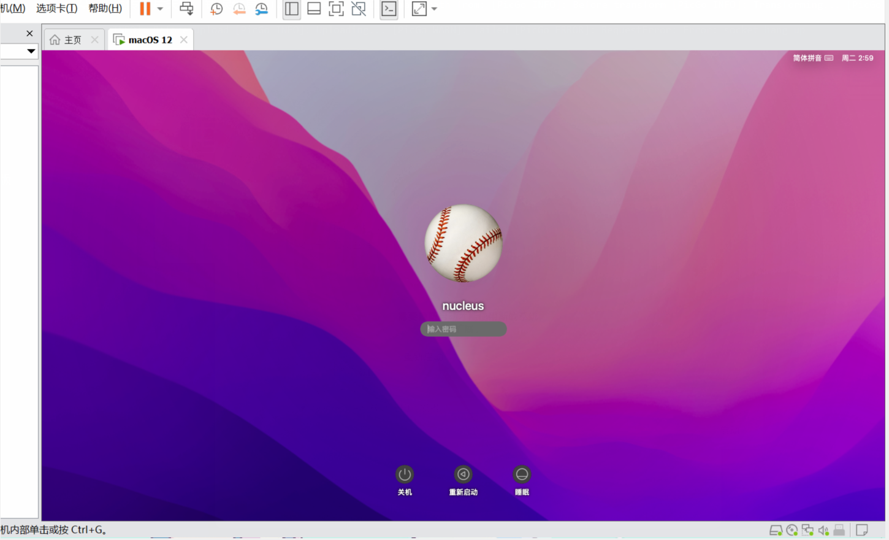Open the 简体拼音 input method menu
Screen dimensions: 889x540
click(x=813, y=58)
